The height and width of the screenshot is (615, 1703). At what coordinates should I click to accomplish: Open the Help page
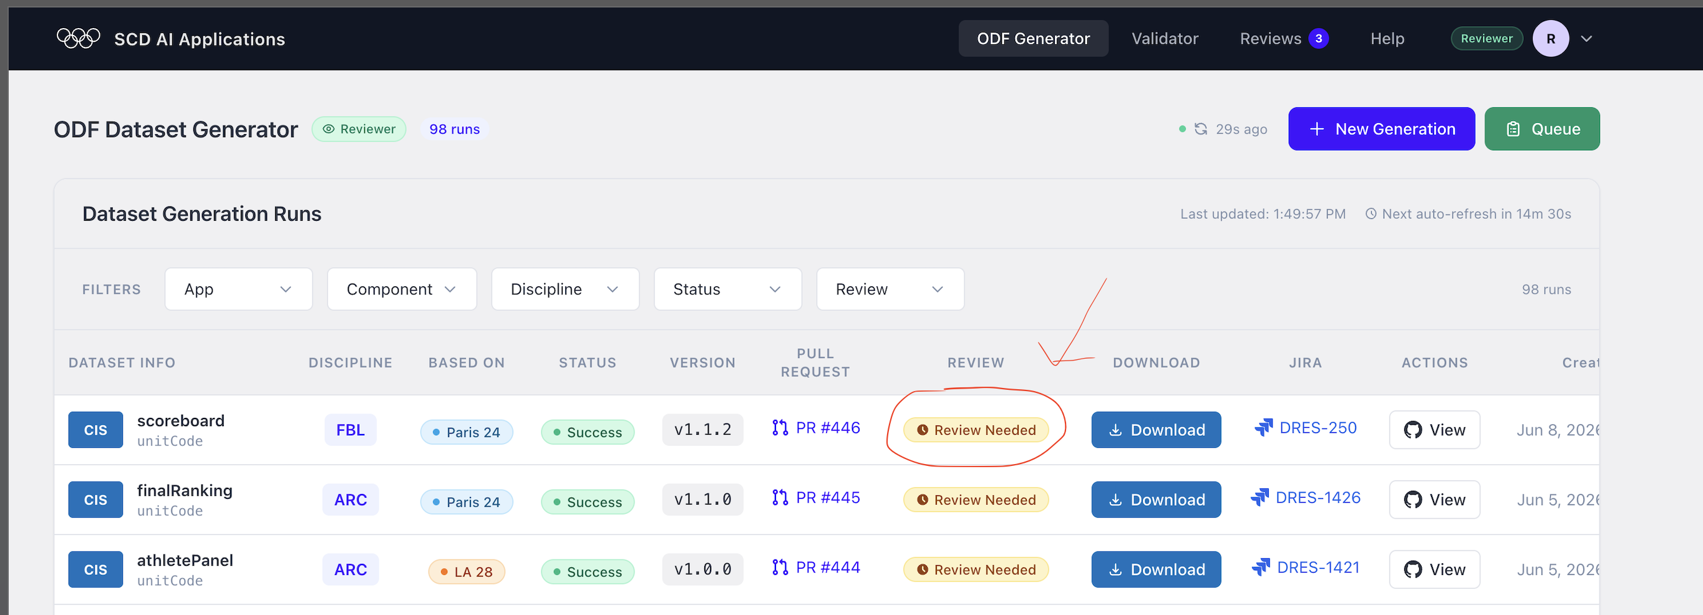pyautogui.click(x=1387, y=38)
